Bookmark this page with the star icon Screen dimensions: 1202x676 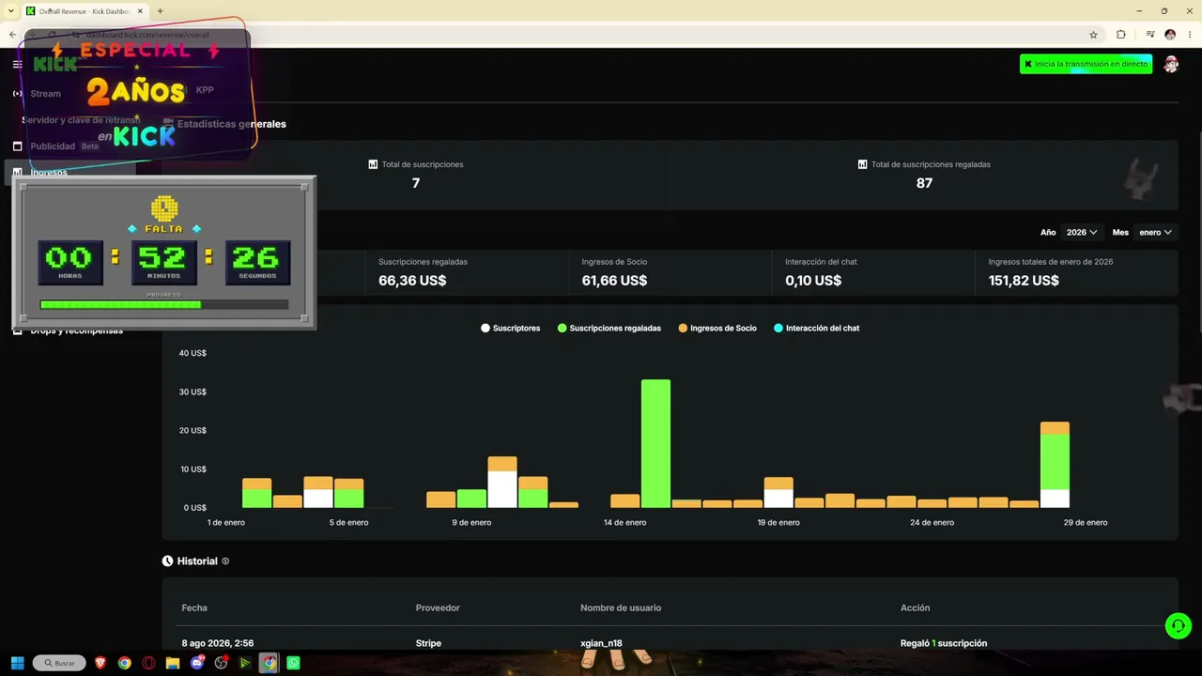(1093, 35)
